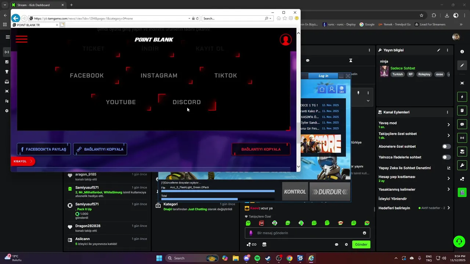This screenshot has height=264, width=470.
Task: Toggle Yalnızca ifadelerle sohbet switch
Action: tap(446, 157)
